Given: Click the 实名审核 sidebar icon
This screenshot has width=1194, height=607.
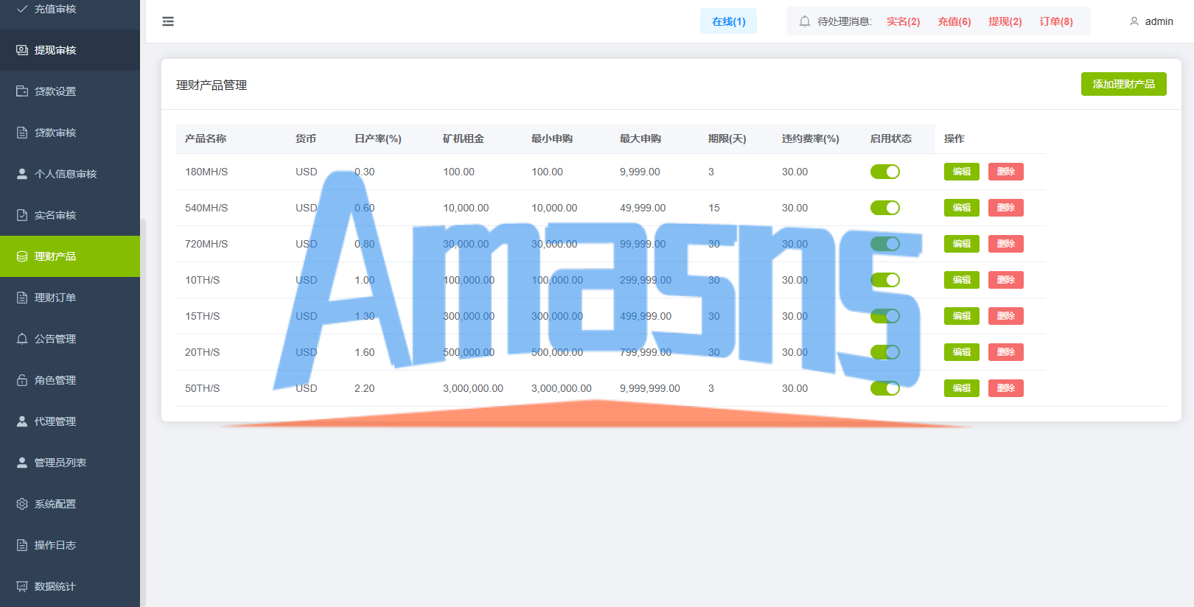Looking at the screenshot, I should click(x=22, y=215).
